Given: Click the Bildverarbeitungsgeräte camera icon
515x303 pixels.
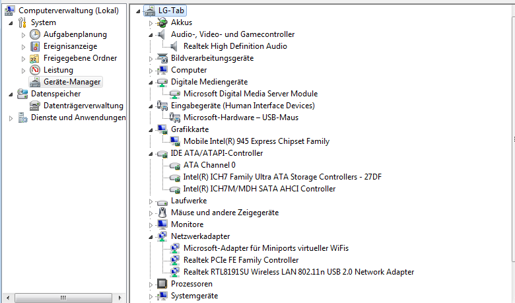Looking at the screenshot, I should point(162,58).
